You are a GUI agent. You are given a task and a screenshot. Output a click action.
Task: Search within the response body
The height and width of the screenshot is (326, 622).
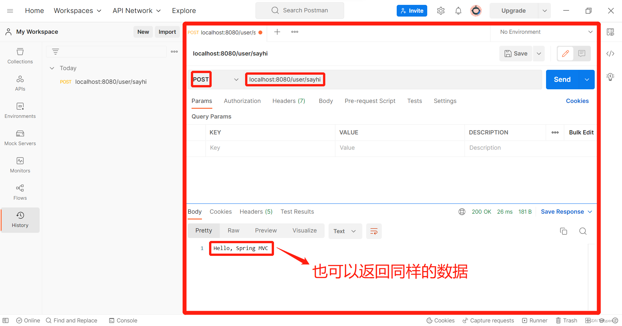[583, 231]
